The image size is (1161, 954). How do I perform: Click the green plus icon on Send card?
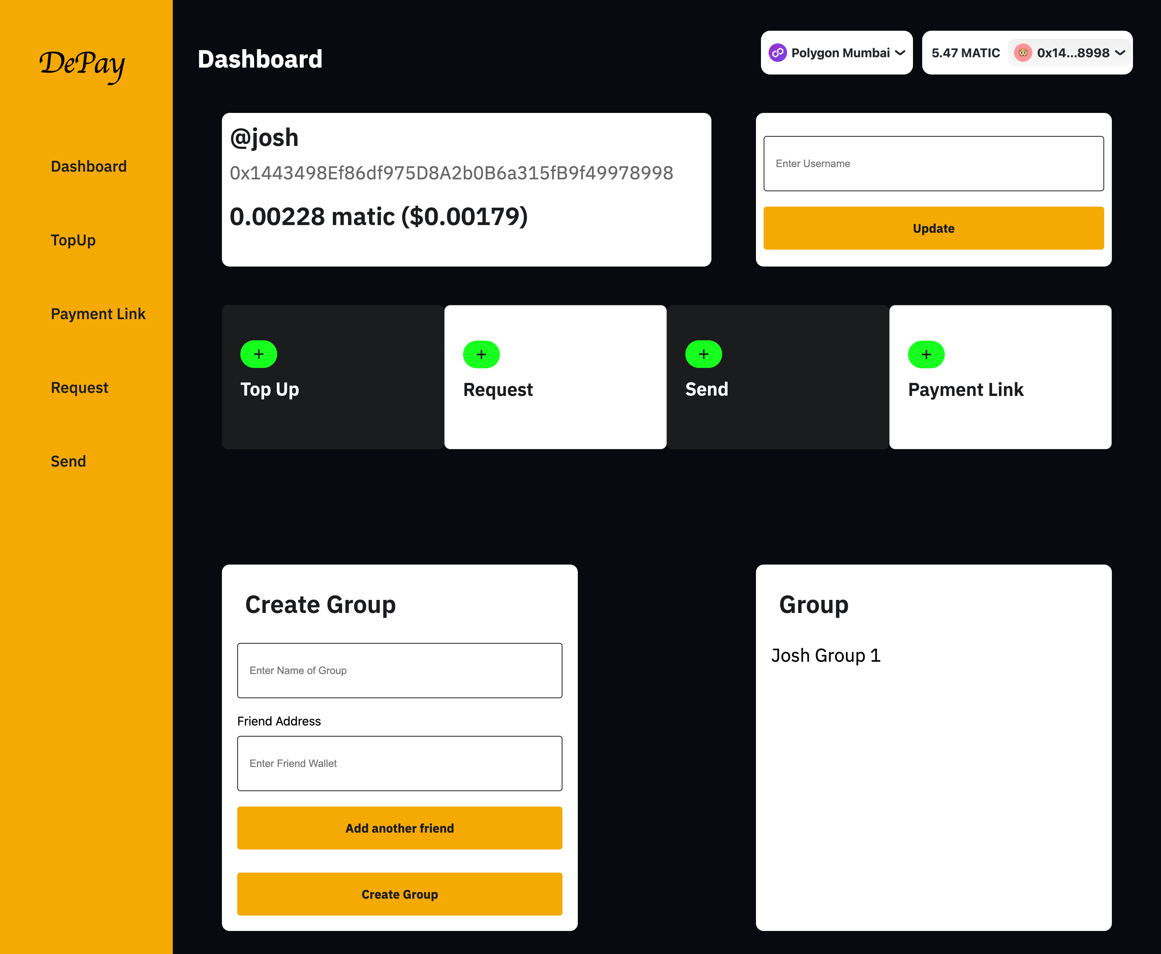click(703, 354)
